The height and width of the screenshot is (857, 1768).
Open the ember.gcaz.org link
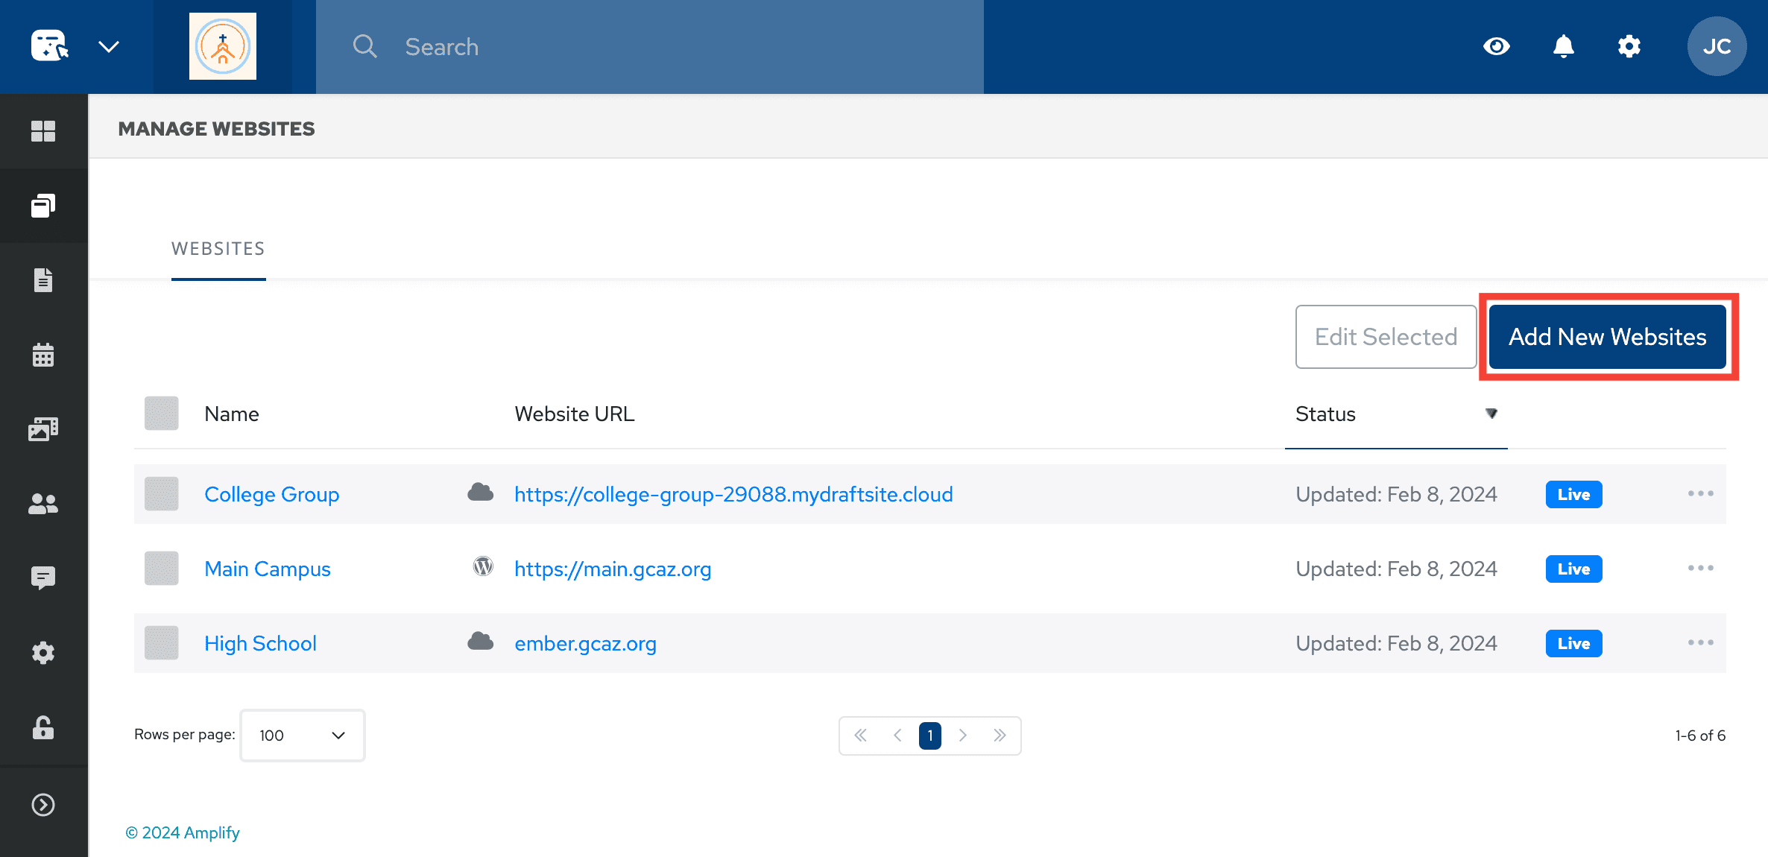tap(585, 643)
